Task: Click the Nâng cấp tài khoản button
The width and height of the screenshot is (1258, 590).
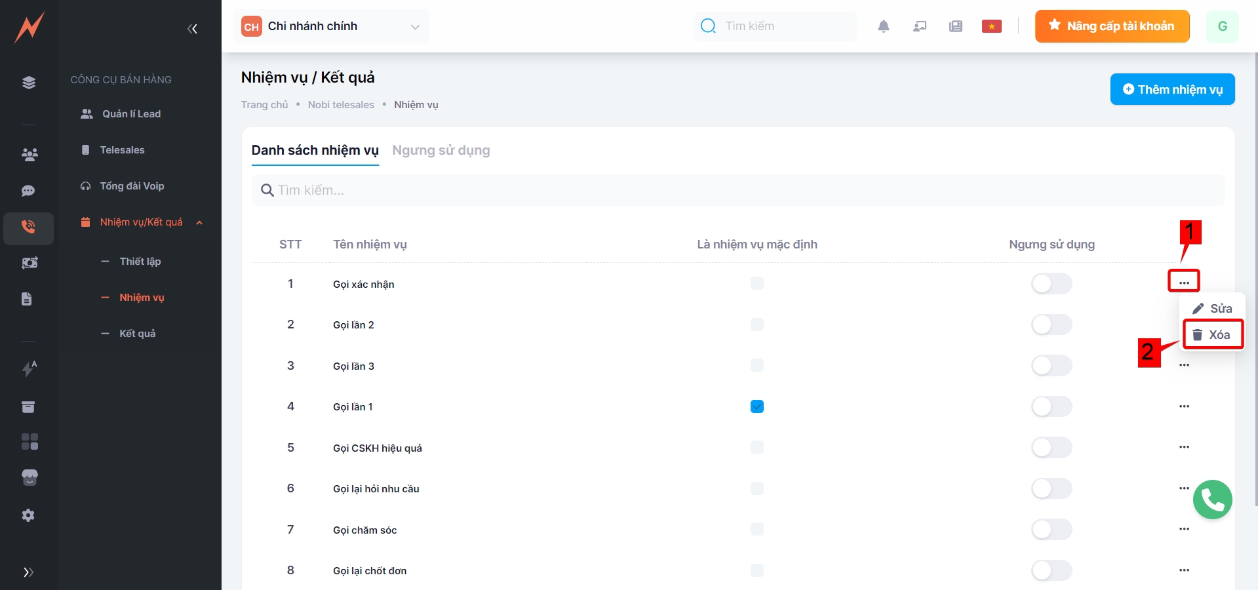Action: tap(1112, 26)
